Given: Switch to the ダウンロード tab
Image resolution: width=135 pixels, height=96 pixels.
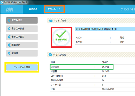Looking at the screenshot, I should (x=54, y=9).
